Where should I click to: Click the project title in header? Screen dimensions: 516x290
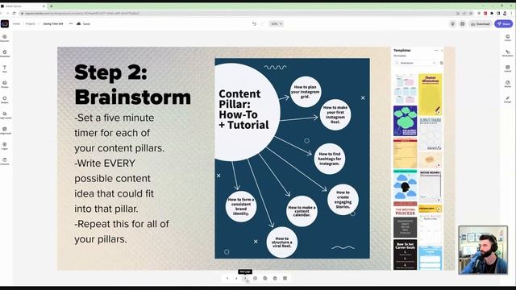tap(53, 23)
